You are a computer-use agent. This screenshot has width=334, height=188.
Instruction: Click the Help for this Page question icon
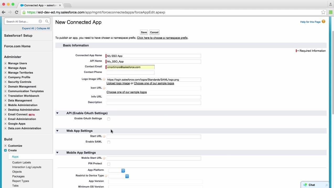[324, 21]
